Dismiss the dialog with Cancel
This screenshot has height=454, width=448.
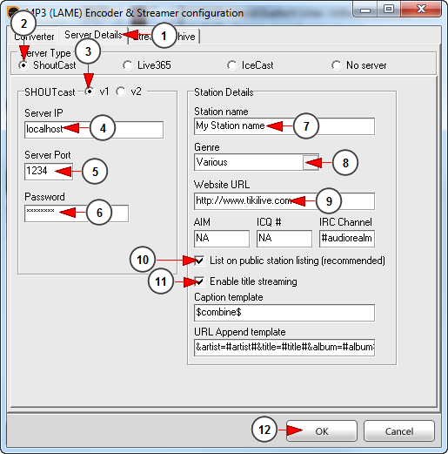click(x=399, y=431)
